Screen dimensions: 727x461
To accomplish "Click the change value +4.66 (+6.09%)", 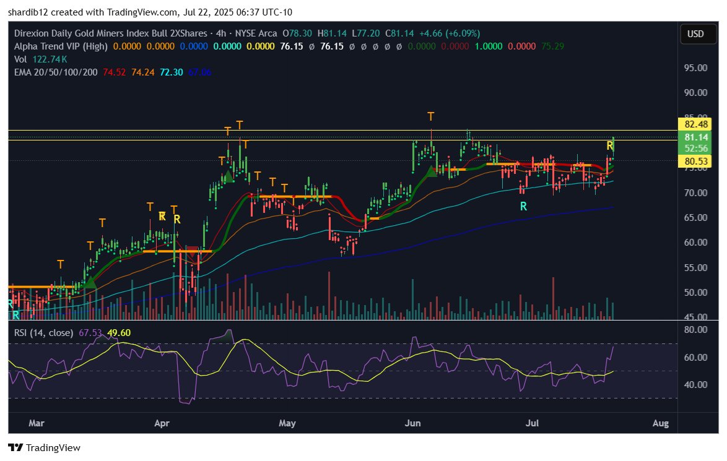I will click(x=450, y=33).
